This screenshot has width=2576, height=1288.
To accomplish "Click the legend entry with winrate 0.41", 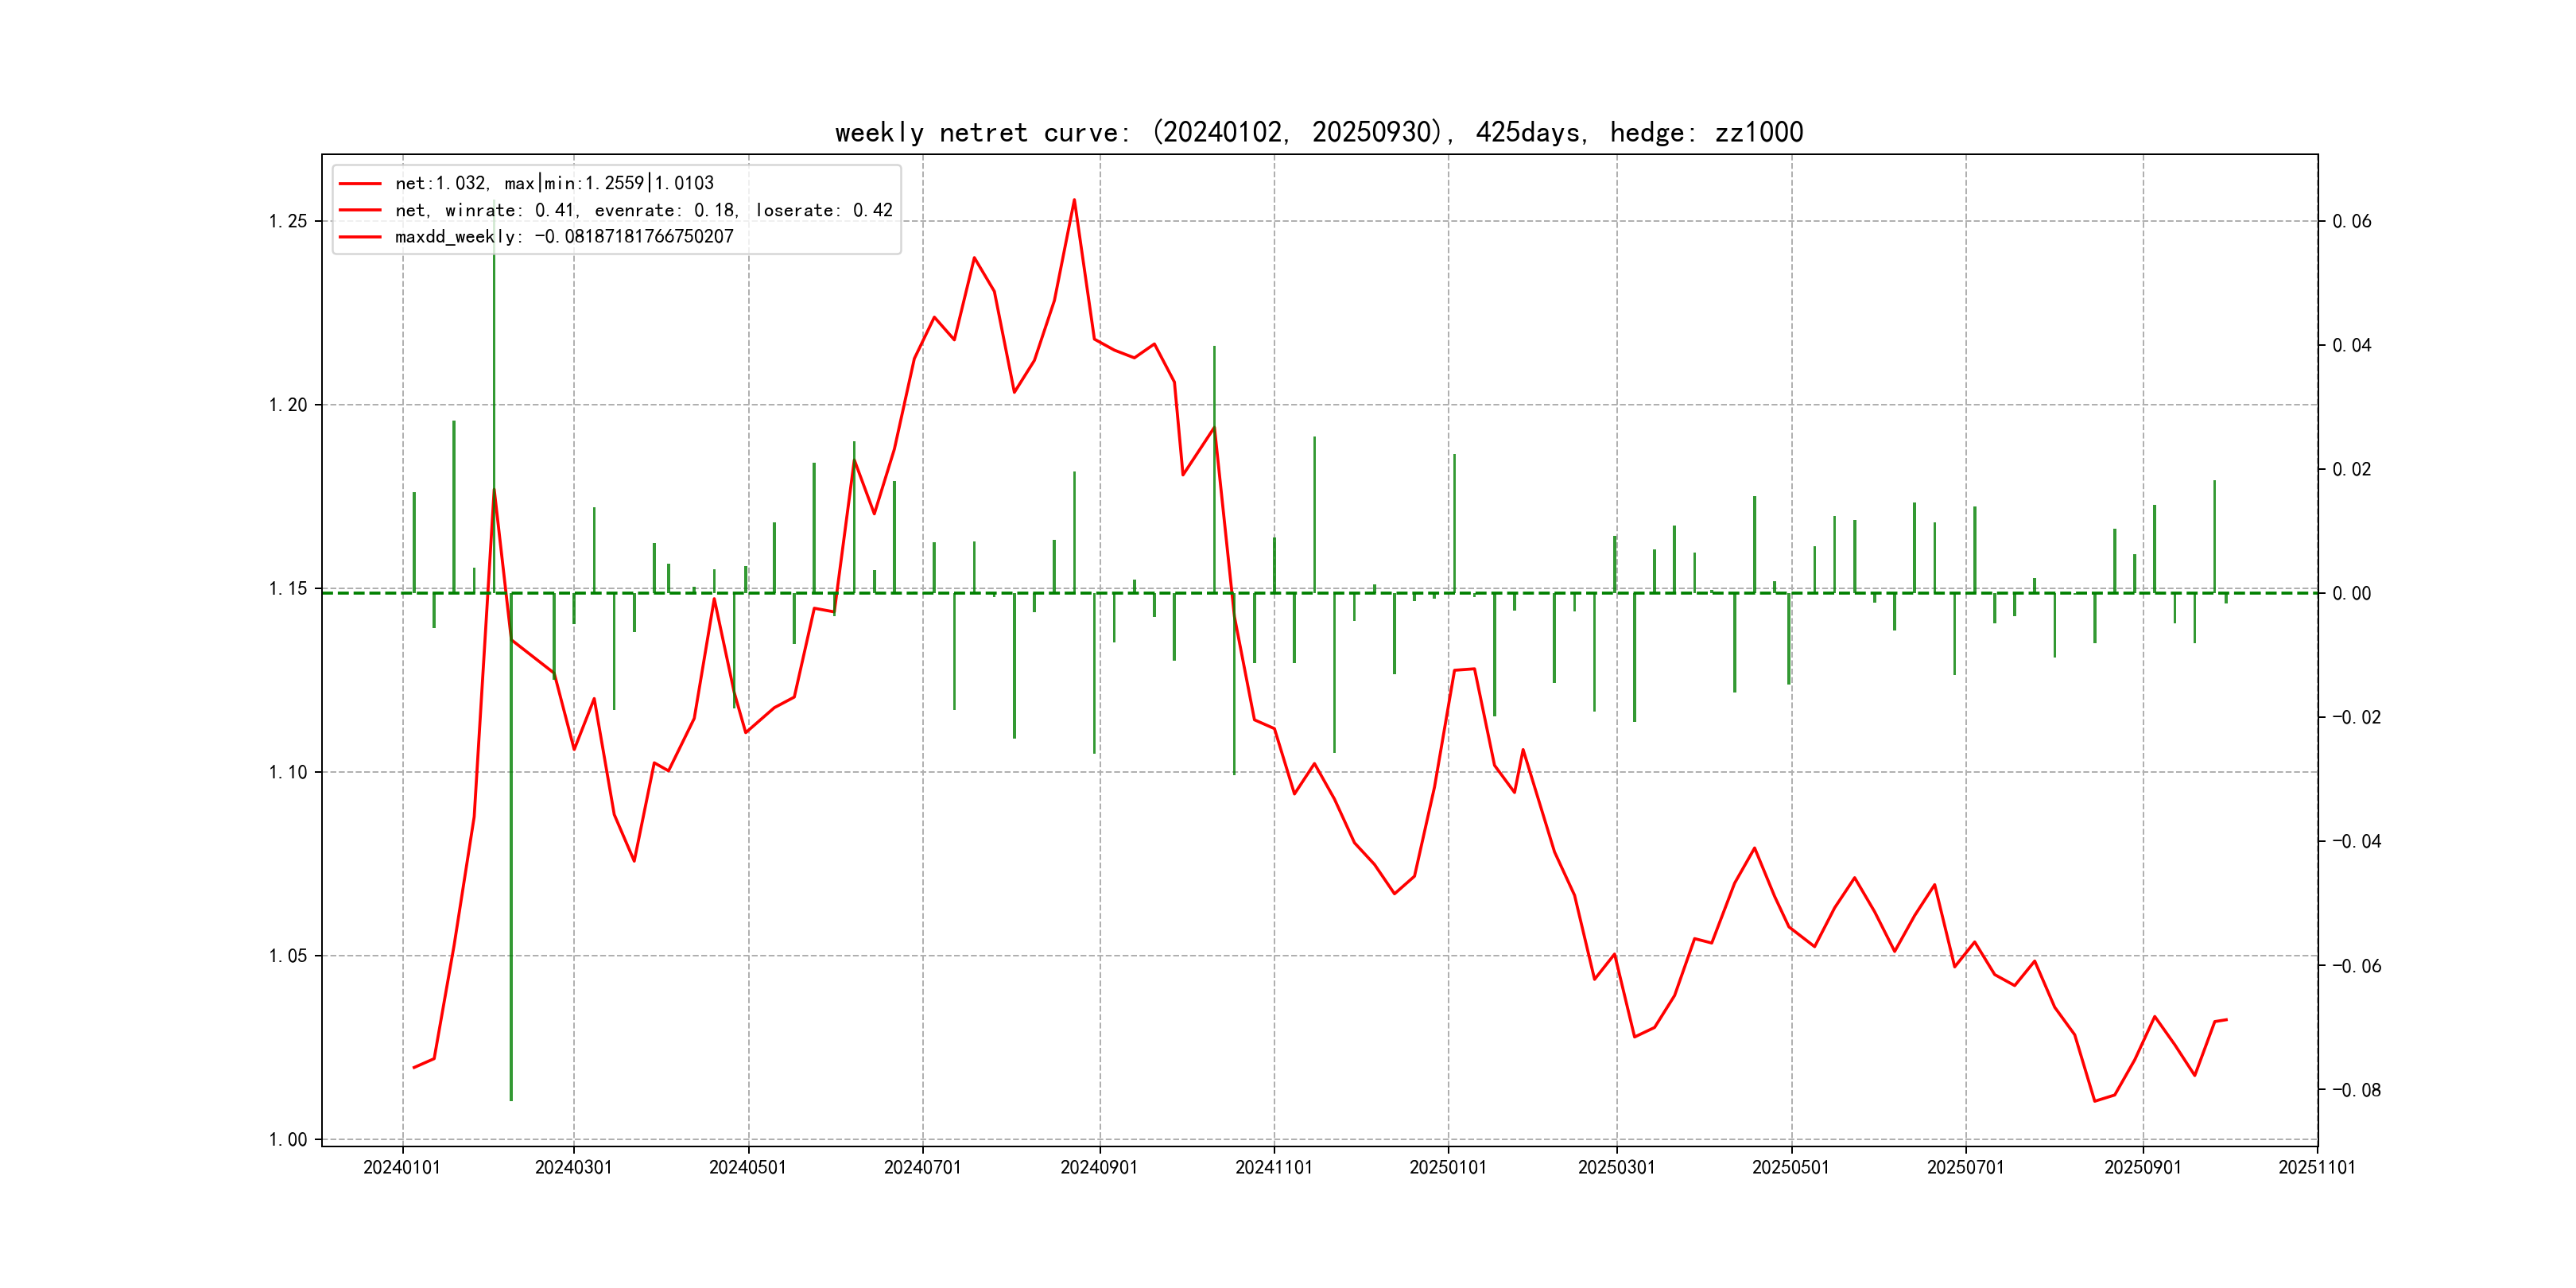I will tap(643, 210).
